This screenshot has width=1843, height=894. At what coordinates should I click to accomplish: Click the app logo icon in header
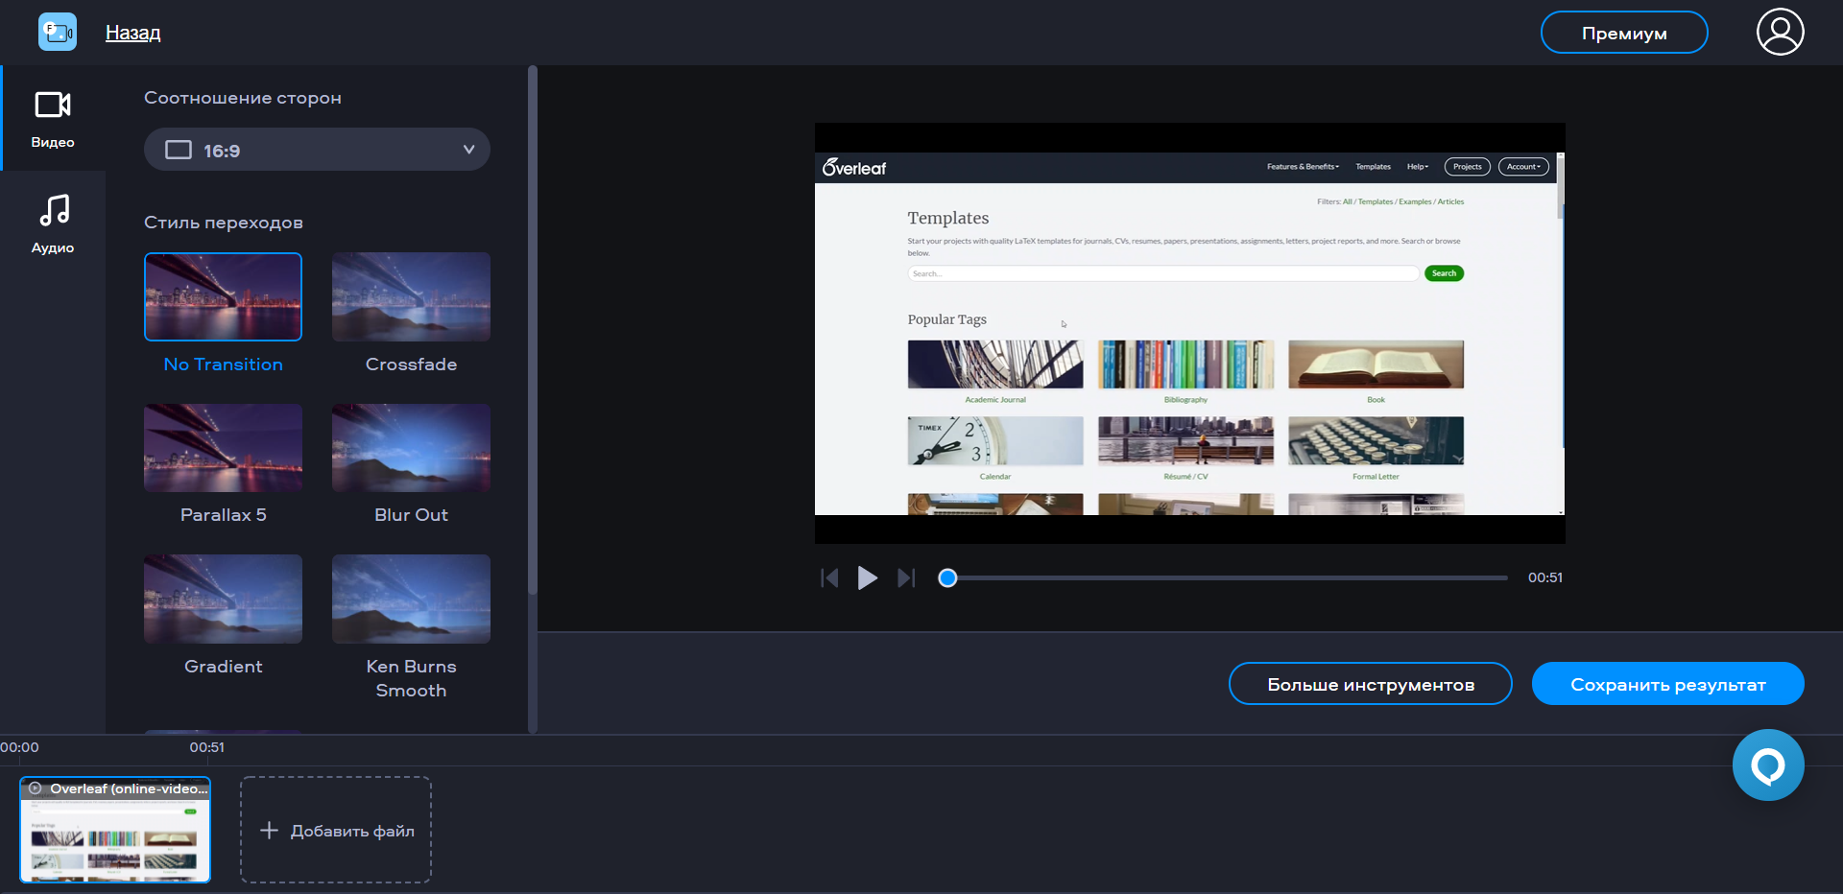[58, 33]
